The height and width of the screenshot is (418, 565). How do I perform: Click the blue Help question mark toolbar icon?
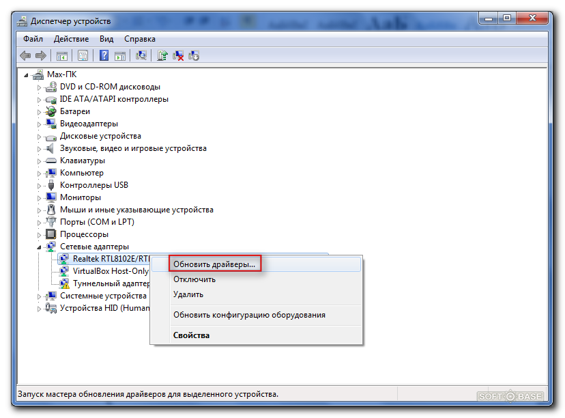coord(104,55)
